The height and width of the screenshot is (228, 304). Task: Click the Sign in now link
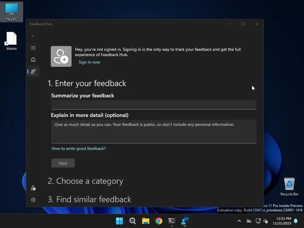(89, 62)
